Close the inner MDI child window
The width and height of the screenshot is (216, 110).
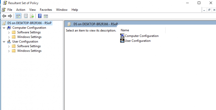pos(214,10)
